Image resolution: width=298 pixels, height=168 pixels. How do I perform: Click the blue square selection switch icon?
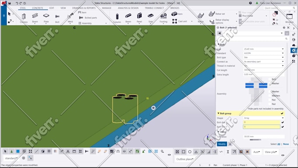pos(18,151)
